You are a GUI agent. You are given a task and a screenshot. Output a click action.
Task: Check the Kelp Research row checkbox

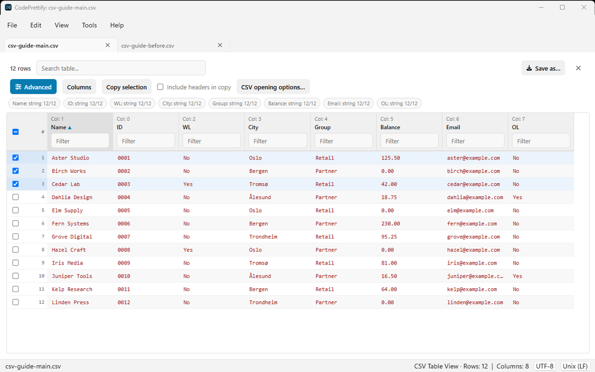[15, 289]
